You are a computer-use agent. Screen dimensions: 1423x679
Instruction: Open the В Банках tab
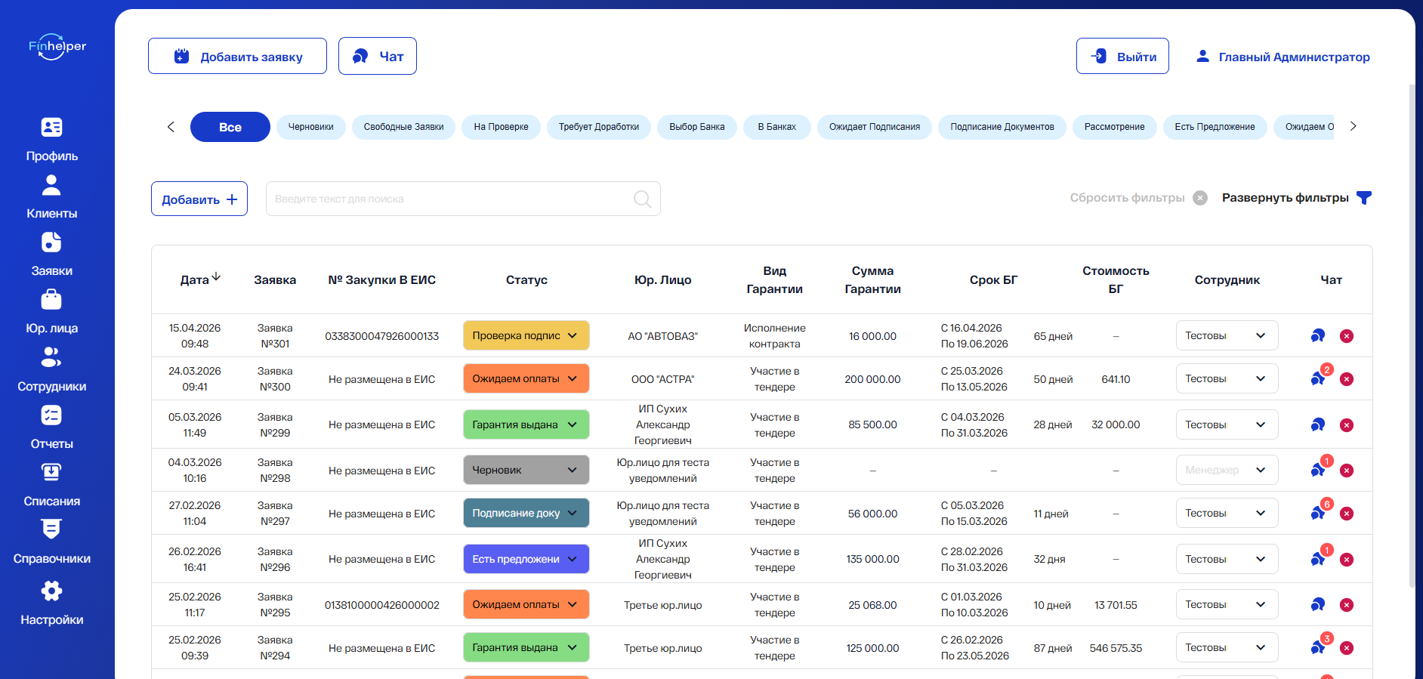(x=777, y=127)
